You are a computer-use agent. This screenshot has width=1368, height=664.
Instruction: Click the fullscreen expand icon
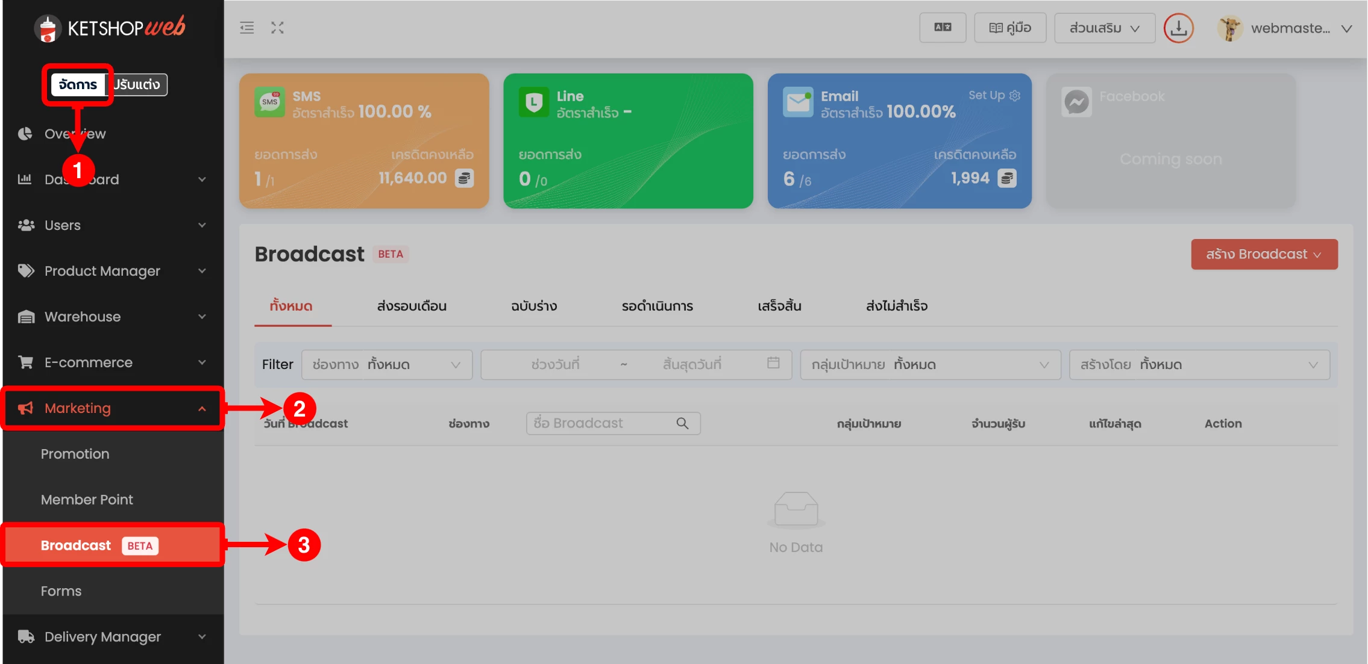(277, 28)
